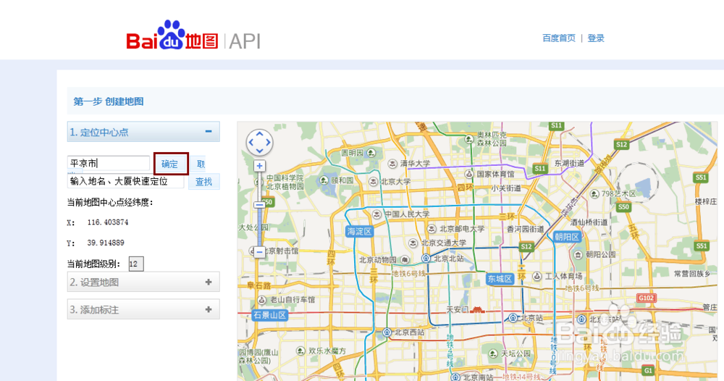Click the 取消 button beside 确定
724x381 pixels.
(x=201, y=164)
